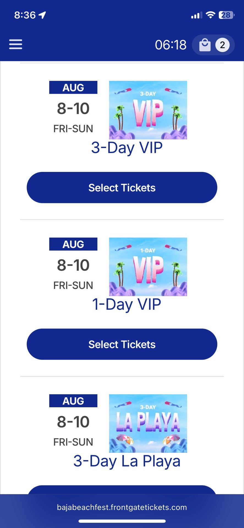Select Tickets for 1-Day VIP
Image resolution: width=244 pixels, height=528 pixels.
pyautogui.click(x=122, y=344)
